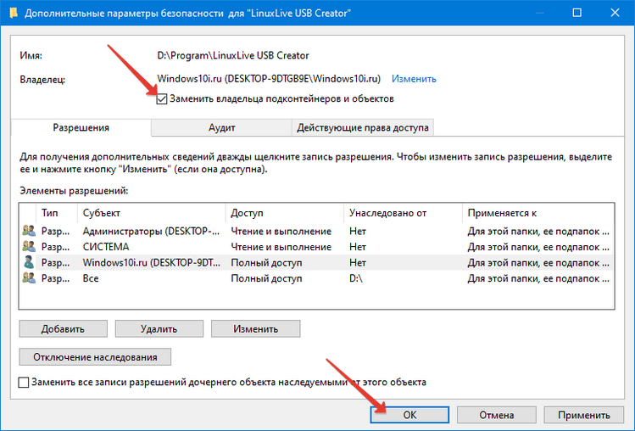Screen dimensions: 635x431
Task: Enable 'Заменить все записи разрешений дочернего объекта' checkbox
Action: tap(24, 382)
